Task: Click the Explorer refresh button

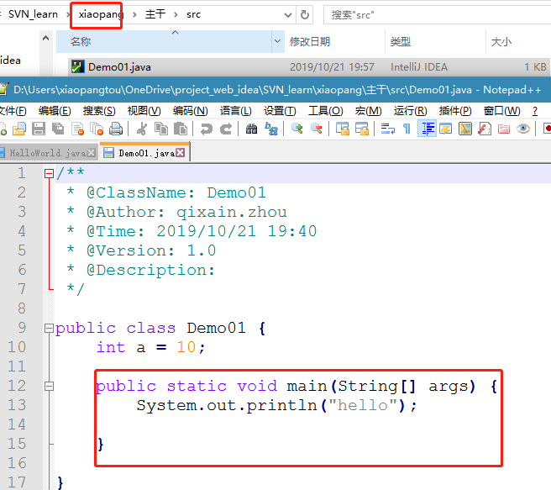Action: [x=305, y=15]
